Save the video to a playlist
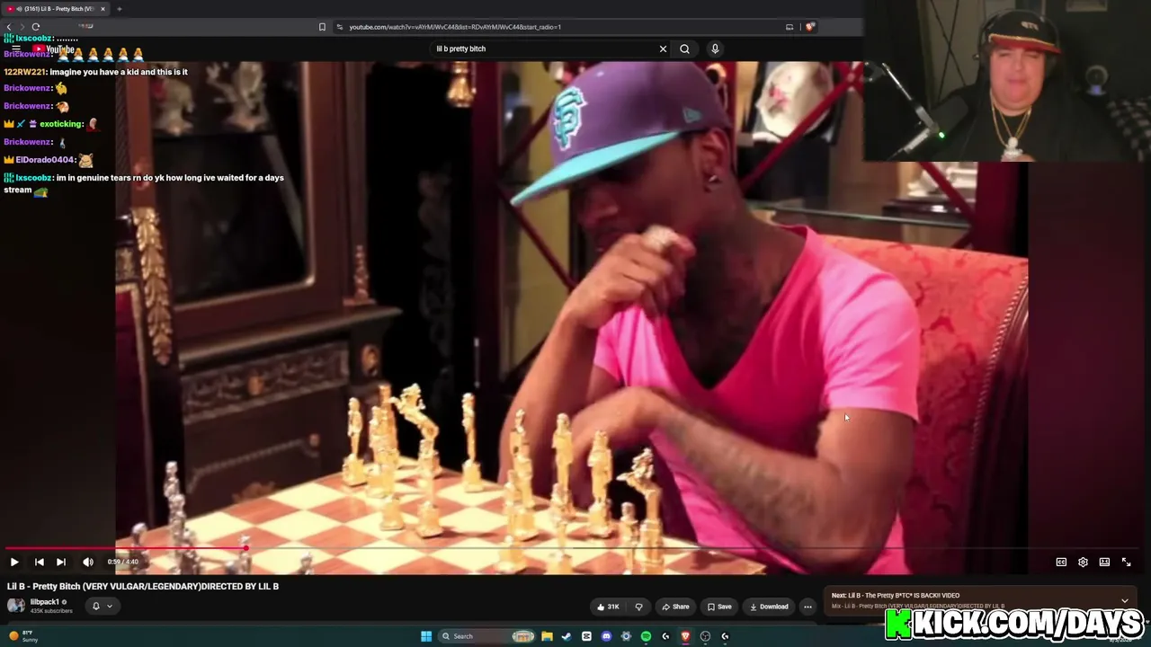The height and width of the screenshot is (647, 1151). pos(718,607)
